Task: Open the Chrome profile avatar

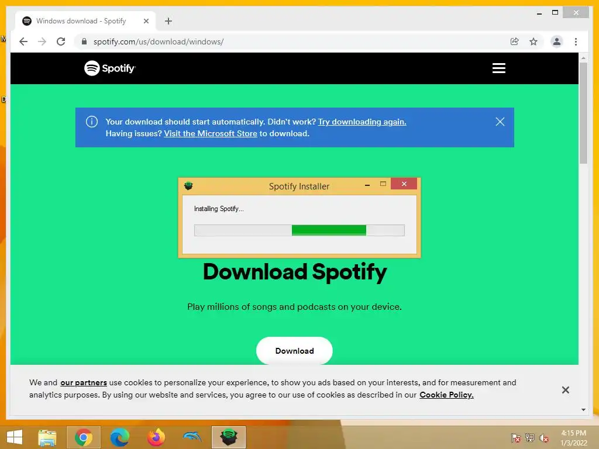Action: pyautogui.click(x=557, y=42)
